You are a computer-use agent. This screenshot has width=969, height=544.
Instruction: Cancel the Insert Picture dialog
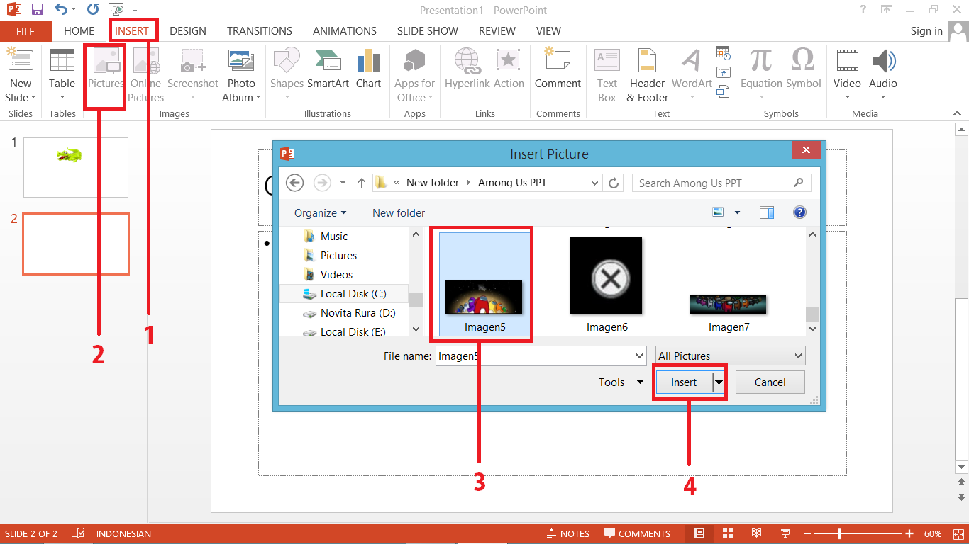point(770,382)
